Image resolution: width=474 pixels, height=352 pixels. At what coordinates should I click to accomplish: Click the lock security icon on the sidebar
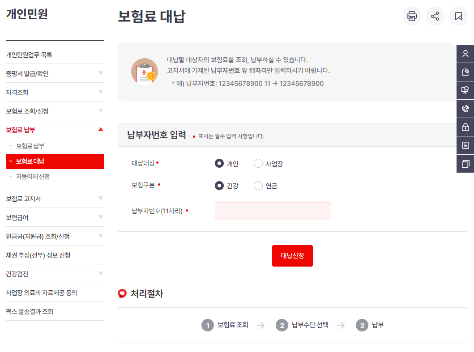pyautogui.click(x=465, y=127)
